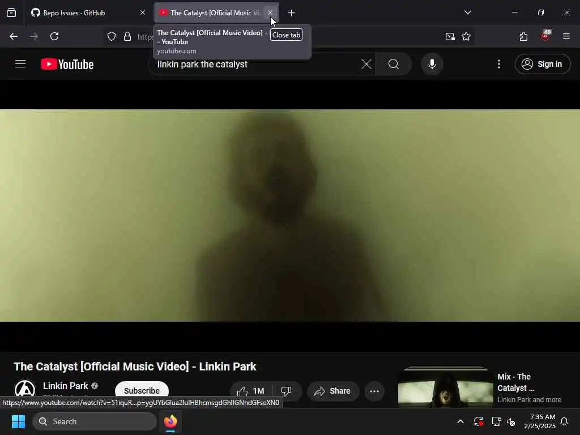Dislike this video
Screen dimensions: 580x435
click(x=286, y=391)
